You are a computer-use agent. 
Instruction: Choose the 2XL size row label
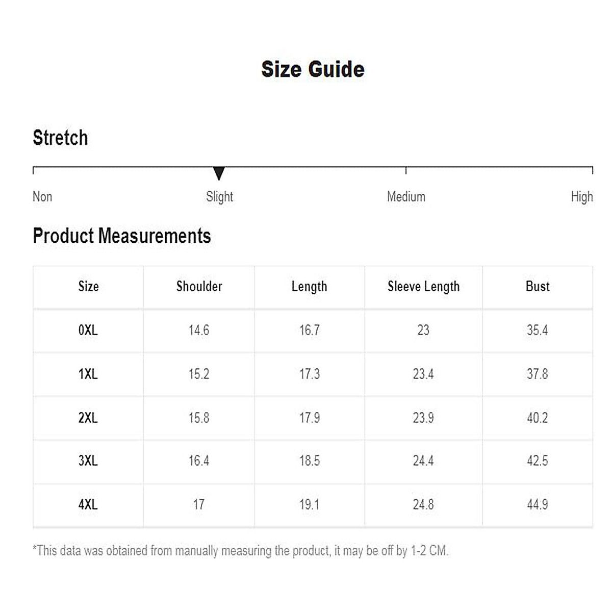click(x=88, y=418)
